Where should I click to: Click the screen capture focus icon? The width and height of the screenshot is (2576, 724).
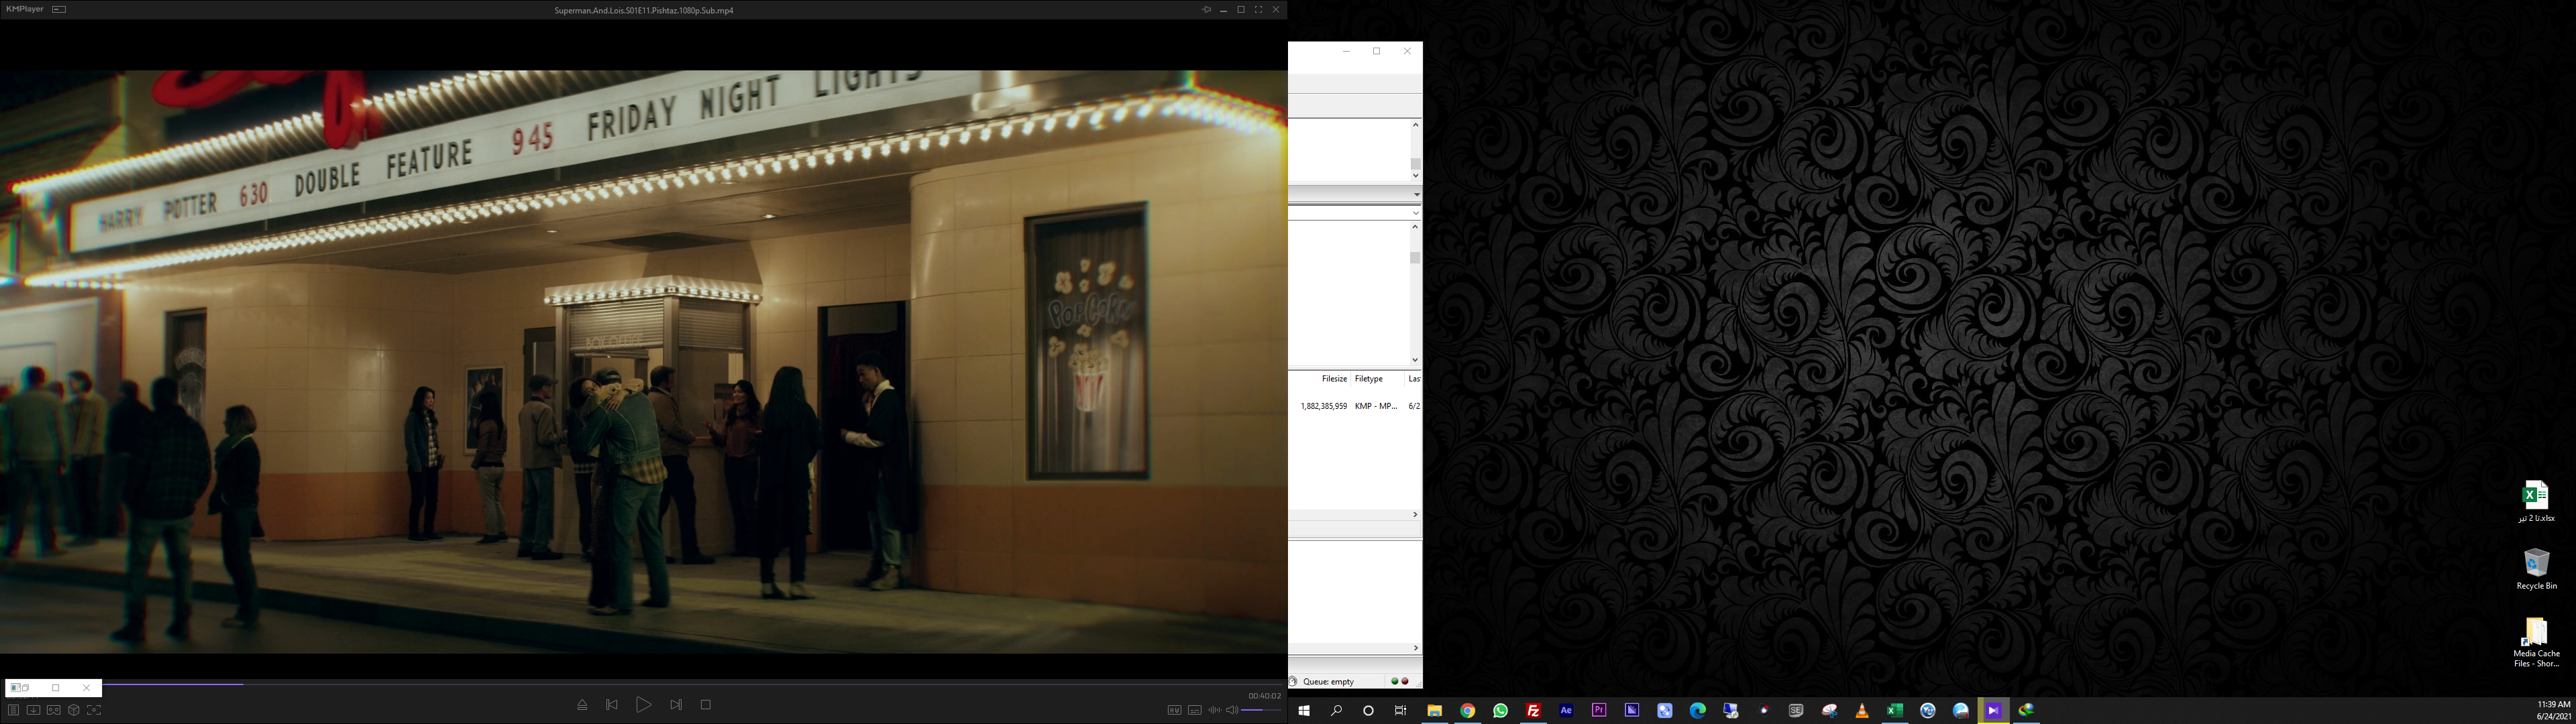point(94,710)
